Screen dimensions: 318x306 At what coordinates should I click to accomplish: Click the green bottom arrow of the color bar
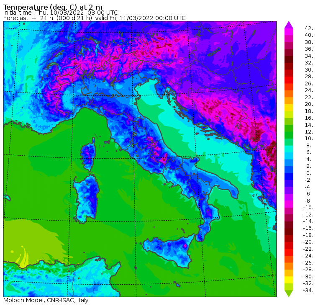tap(289, 293)
